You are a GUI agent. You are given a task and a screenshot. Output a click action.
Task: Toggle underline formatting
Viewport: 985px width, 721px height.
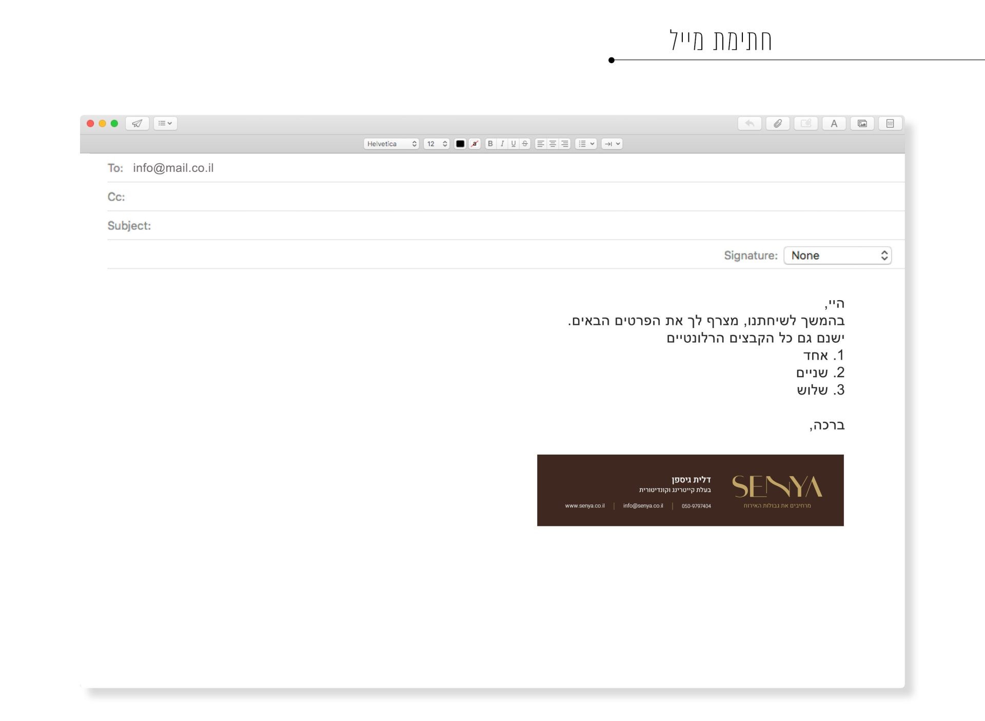pyautogui.click(x=514, y=144)
